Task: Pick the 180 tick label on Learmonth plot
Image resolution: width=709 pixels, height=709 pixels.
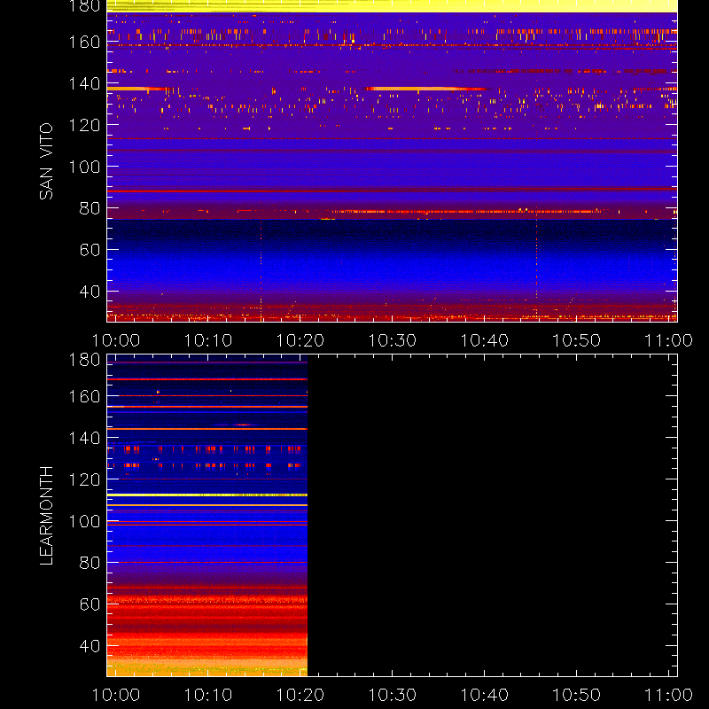Action: tap(84, 360)
